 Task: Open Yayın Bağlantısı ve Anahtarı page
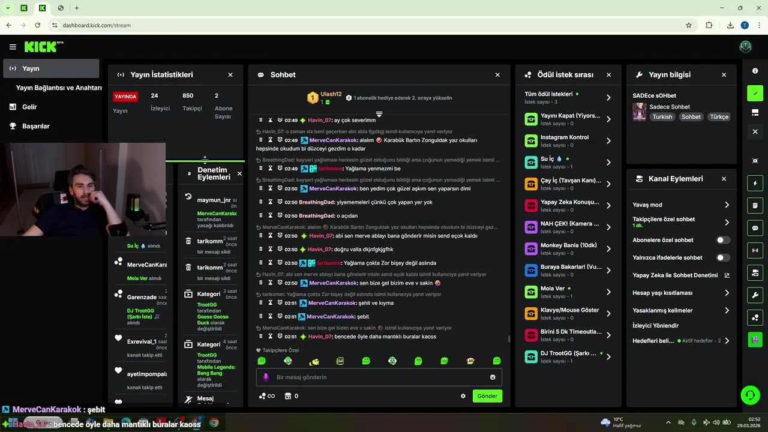click(x=59, y=88)
